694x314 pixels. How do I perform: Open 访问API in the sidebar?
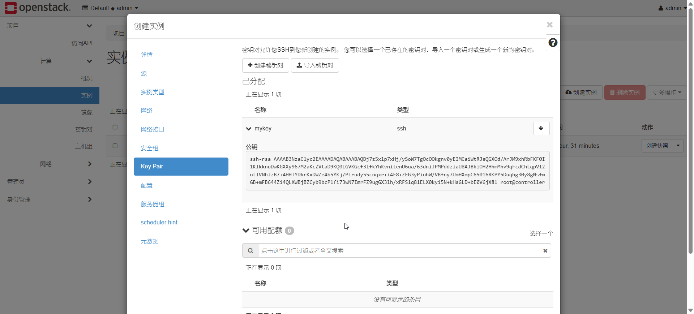coord(82,43)
